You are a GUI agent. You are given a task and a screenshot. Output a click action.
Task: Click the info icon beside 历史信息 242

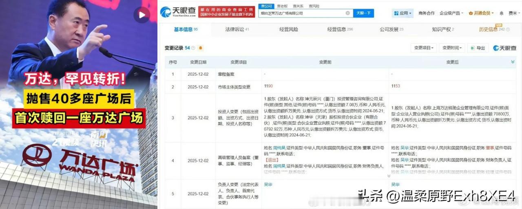coord(508,30)
